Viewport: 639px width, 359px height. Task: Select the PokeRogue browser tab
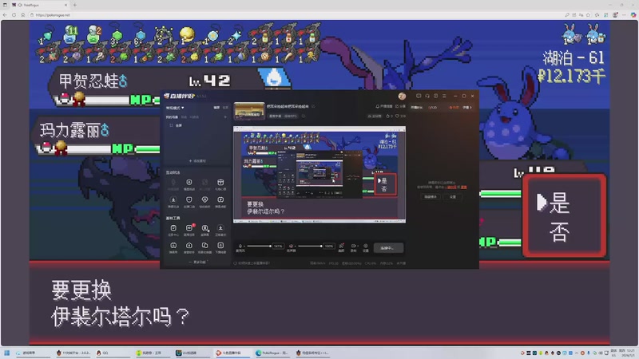tap(39, 5)
